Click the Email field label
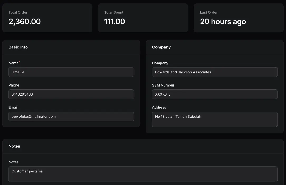Screen dimensions: 286x185 13,107
